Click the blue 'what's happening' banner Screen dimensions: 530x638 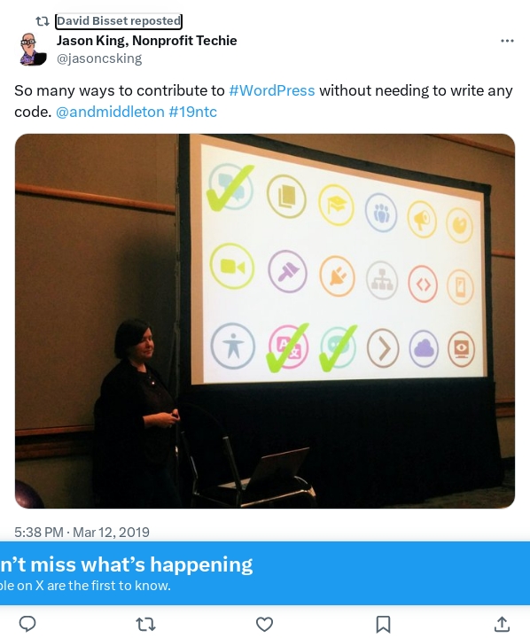tap(265, 573)
